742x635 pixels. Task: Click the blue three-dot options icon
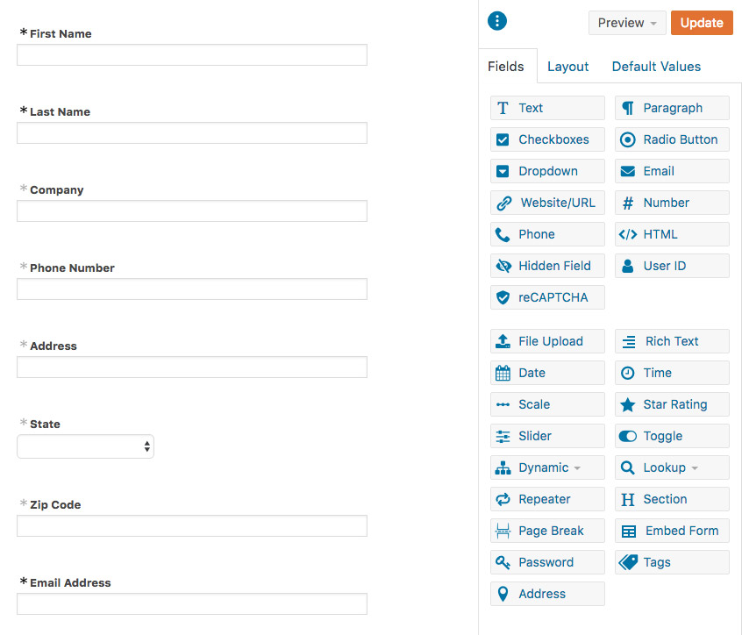pos(497,21)
